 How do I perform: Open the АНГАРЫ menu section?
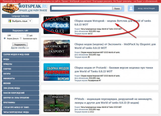pyautogui.click(x=20, y=74)
